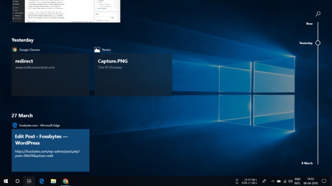This screenshot has height=186, width=332.
Task: Open the Action Center notifications
Action: click(324, 181)
